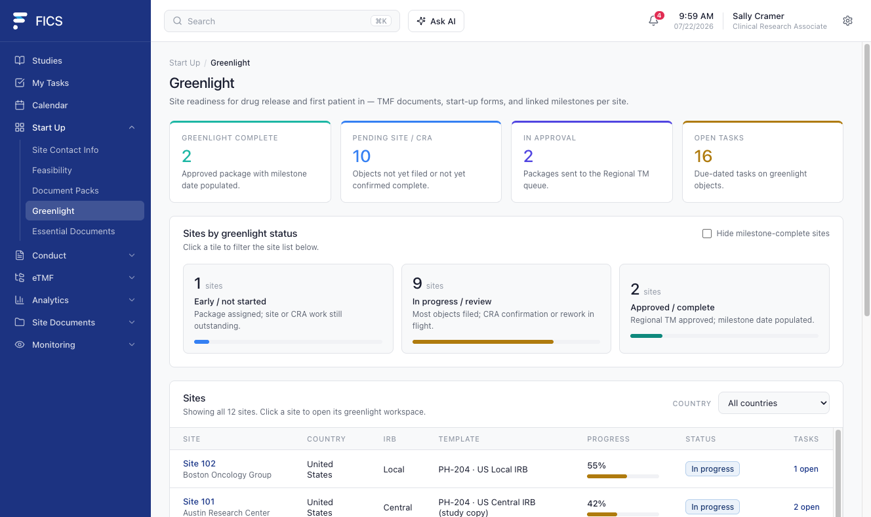Open Feasibility in Start Up menu

coord(85,170)
